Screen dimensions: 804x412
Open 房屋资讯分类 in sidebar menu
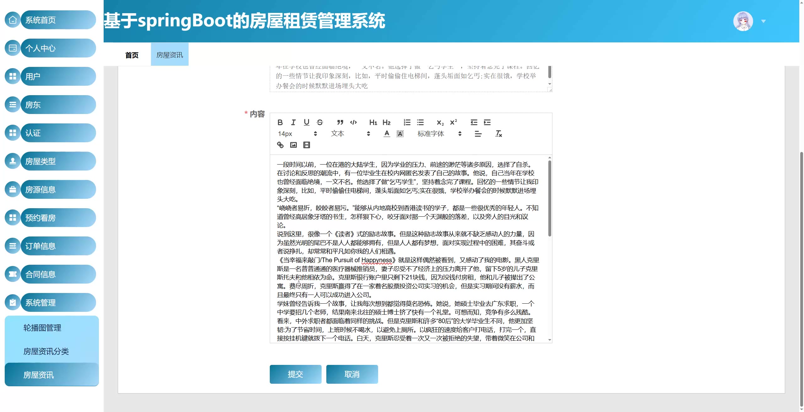pos(46,351)
